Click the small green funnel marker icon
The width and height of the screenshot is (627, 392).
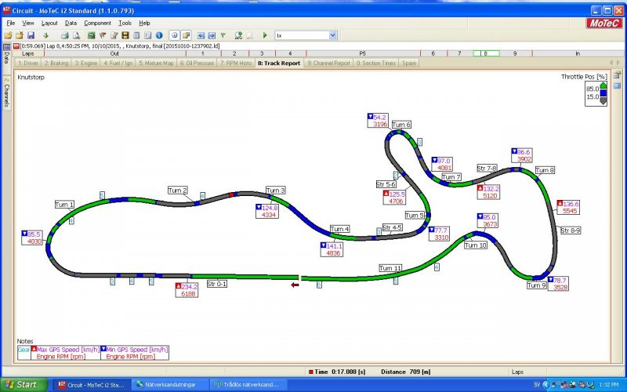223,35
